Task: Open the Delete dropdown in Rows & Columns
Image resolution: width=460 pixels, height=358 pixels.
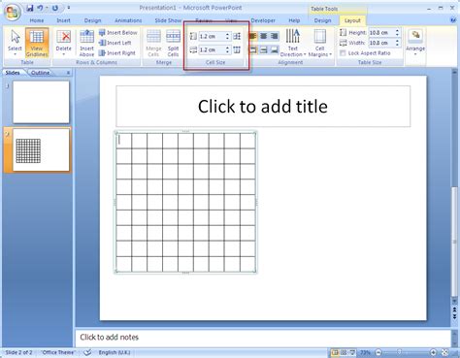Action: [x=63, y=43]
